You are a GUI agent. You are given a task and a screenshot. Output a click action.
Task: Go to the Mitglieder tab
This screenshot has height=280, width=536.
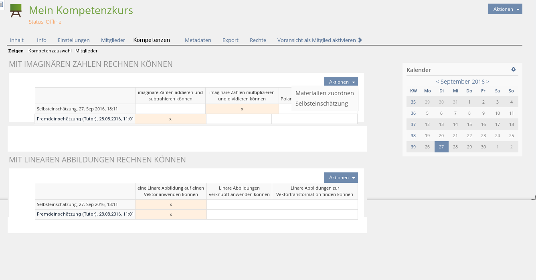pos(113,40)
